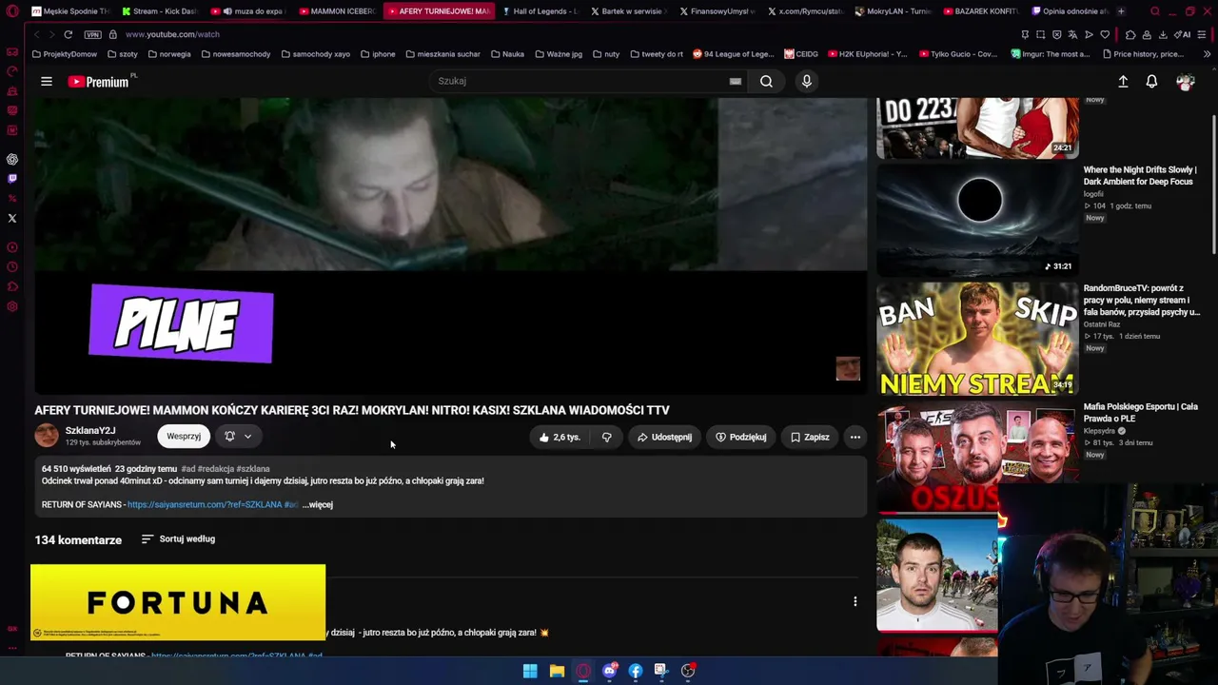Click the SzklanaY2J channel avatar
Viewport: 1218px width, 685px height.
pyautogui.click(x=46, y=437)
